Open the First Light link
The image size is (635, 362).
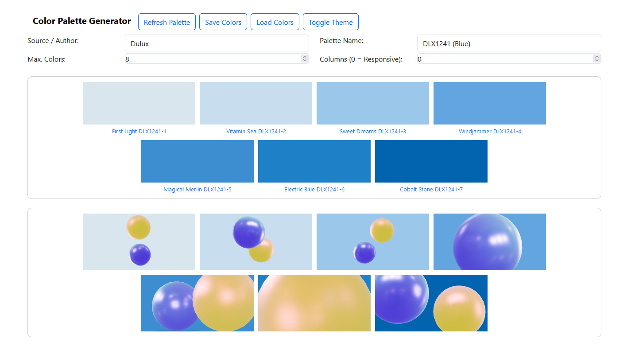point(124,132)
